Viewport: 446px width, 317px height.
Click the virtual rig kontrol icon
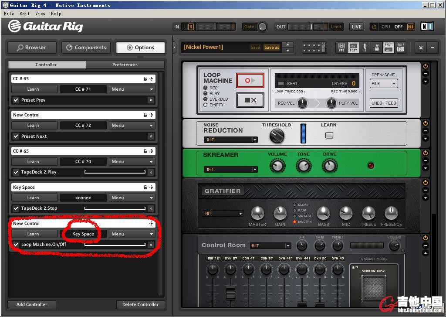[x=314, y=47]
